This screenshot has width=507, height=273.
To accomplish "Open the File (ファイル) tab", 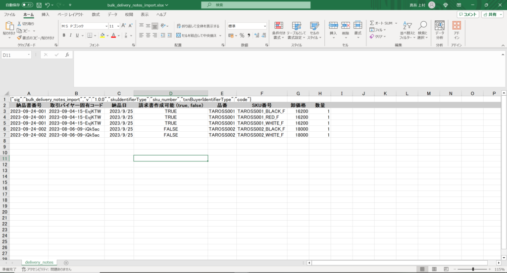I will (9, 14).
